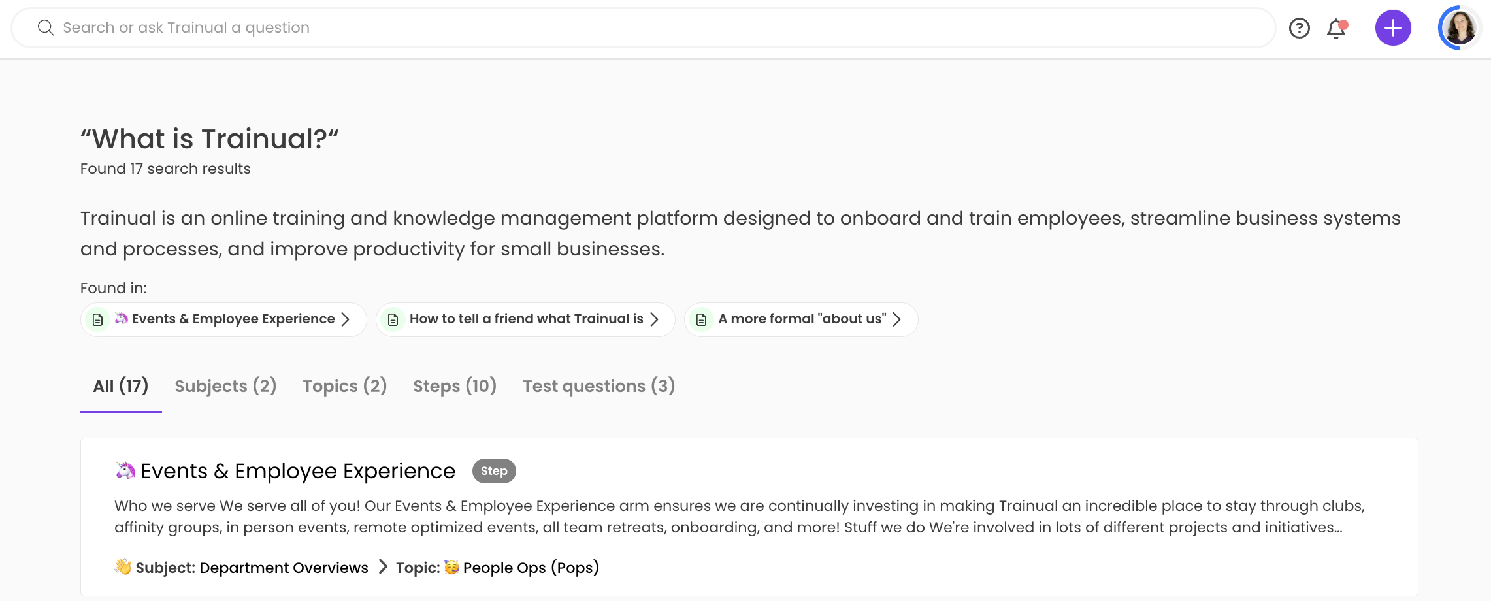Click the document icon beside How to tell a friend
Image resolution: width=1491 pixels, height=601 pixels.
pos(393,319)
